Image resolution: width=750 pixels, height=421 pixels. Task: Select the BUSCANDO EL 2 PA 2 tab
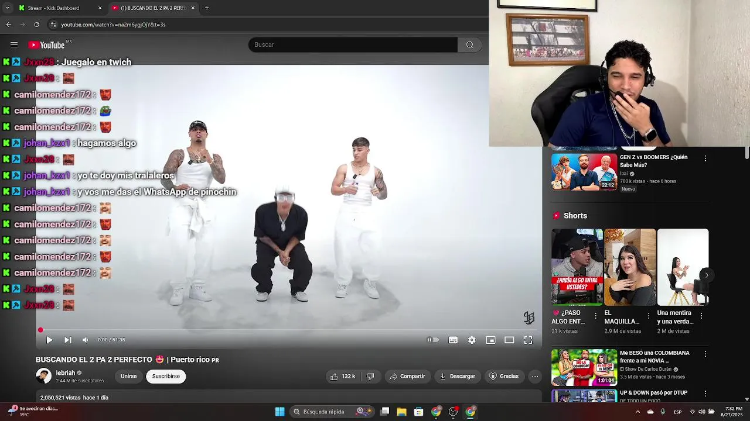153,8
